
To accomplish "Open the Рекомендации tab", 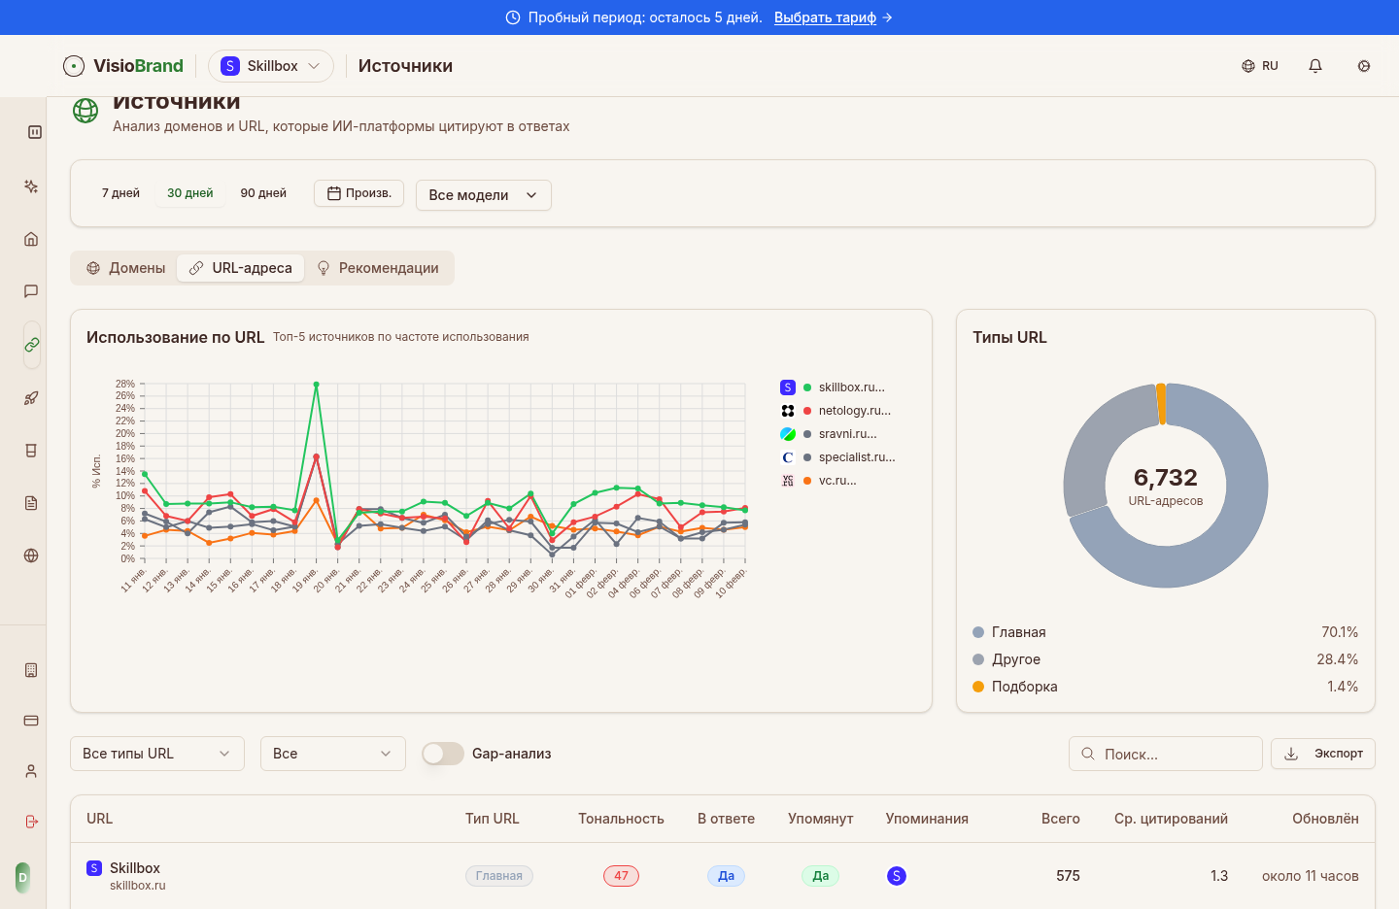I will pos(379,267).
